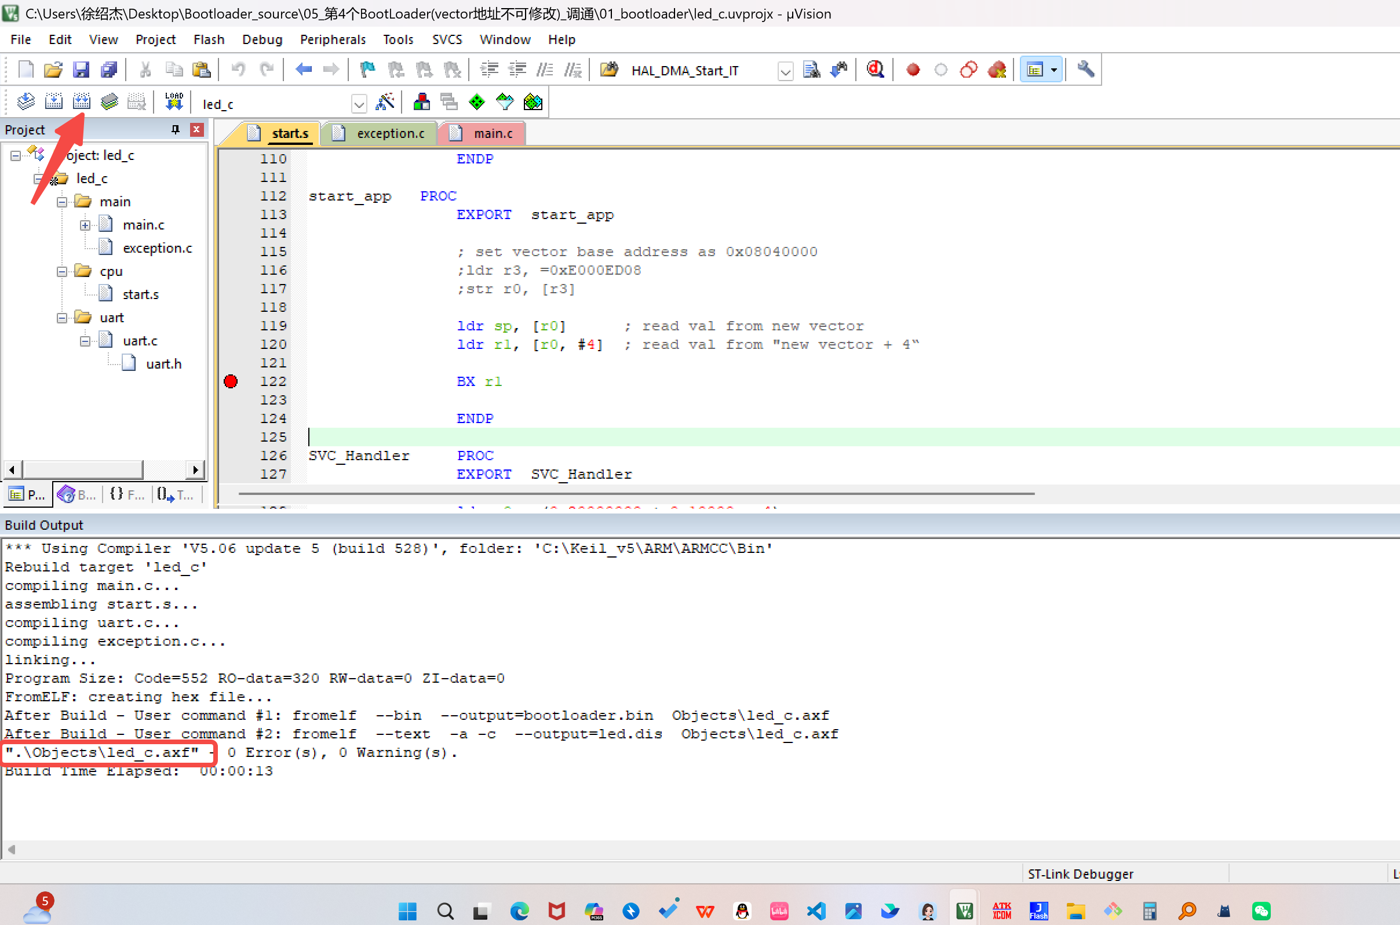Switch to the exception.c editor tab
1400x925 pixels.
point(380,133)
